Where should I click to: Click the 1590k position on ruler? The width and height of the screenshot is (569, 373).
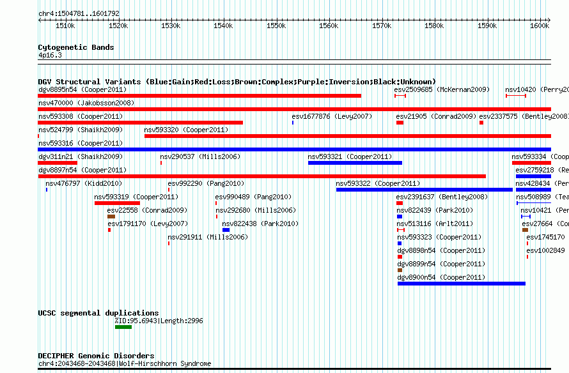click(487, 26)
